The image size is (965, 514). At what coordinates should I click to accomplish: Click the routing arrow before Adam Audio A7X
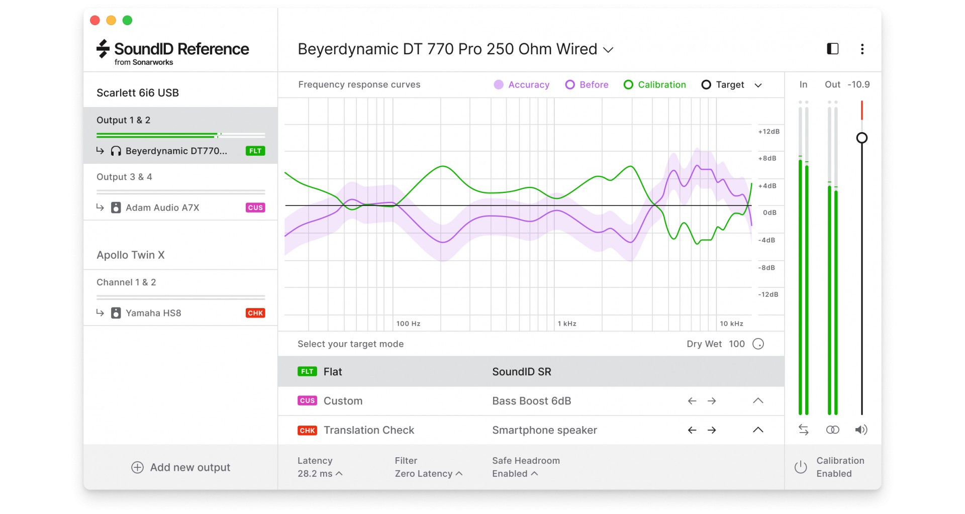point(100,208)
